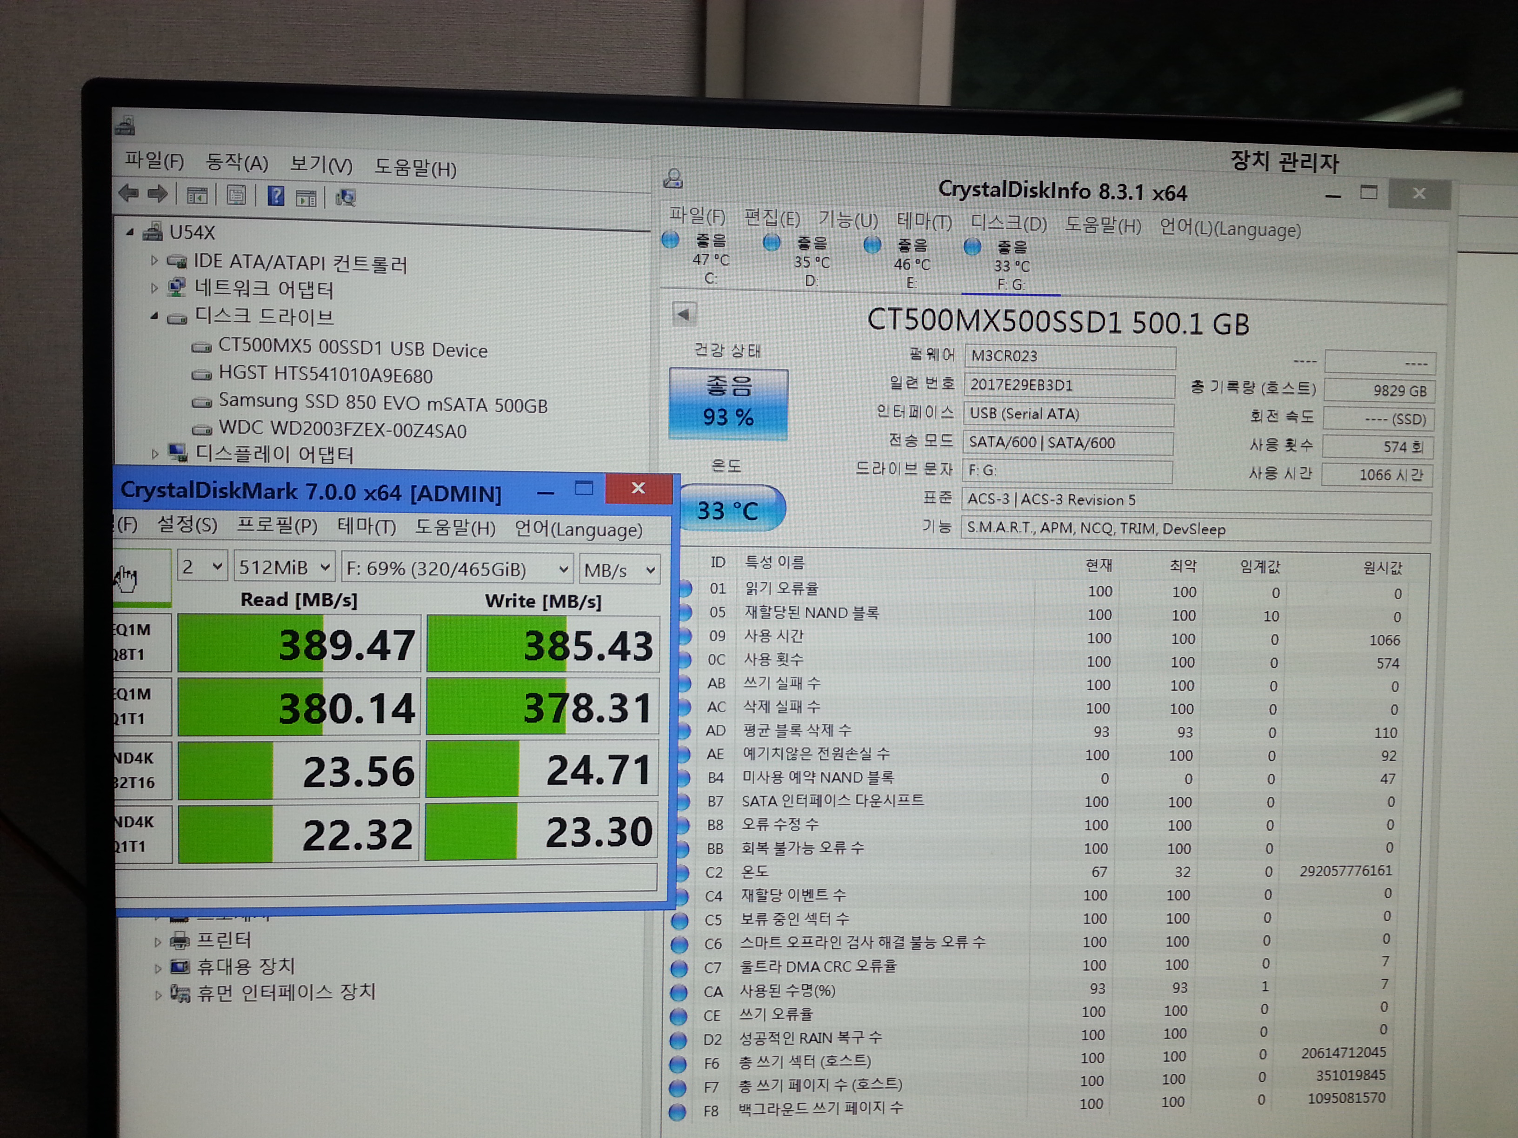Open the MB/s unit dropdown
The image size is (1518, 1138).
point(619,570)
